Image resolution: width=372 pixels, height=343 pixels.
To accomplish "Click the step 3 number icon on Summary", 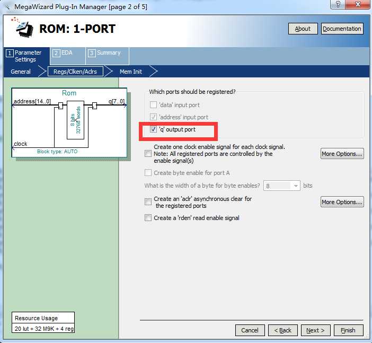I will 92,52.
